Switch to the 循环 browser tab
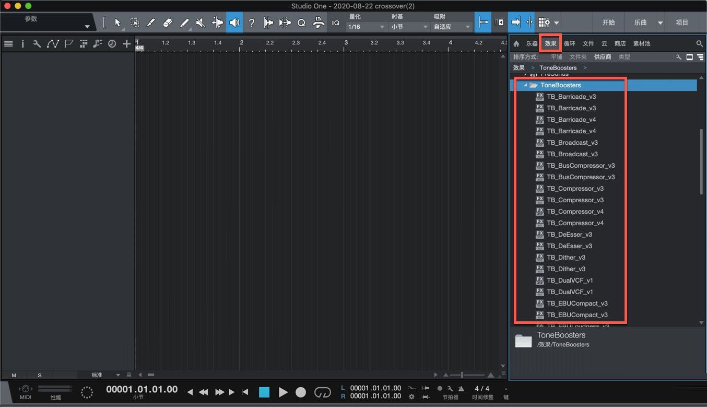Viewport: 707px width, 407px height. [x=569, y=44]
